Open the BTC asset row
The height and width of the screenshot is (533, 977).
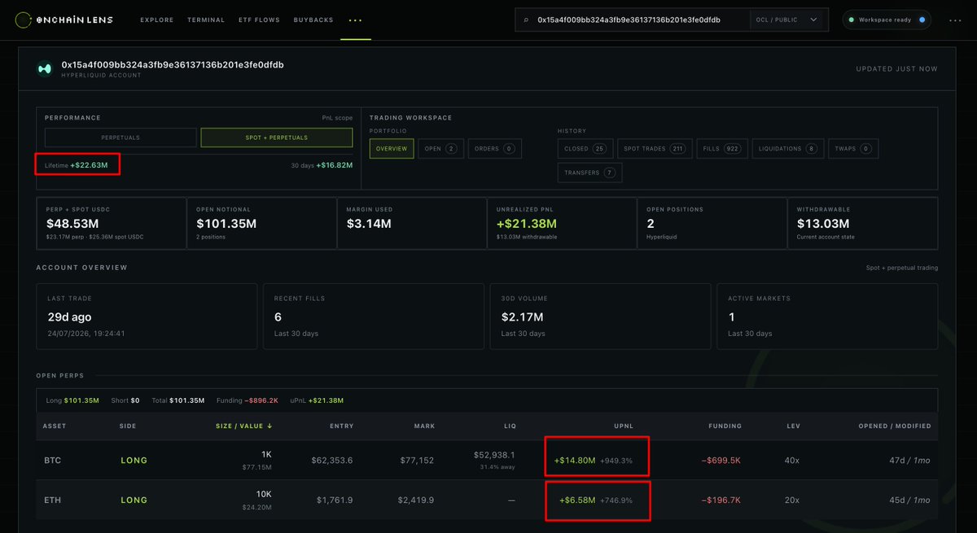pos(487,461)
